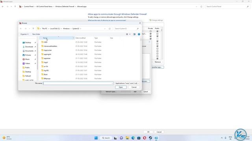Select the AppV folder
252x141 pixels.
(46, 62)
